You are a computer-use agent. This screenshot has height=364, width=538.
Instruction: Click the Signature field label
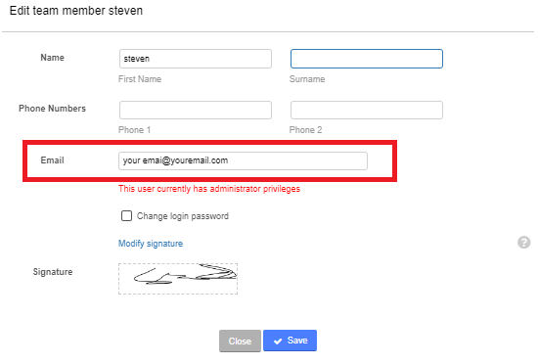point(53,272)
